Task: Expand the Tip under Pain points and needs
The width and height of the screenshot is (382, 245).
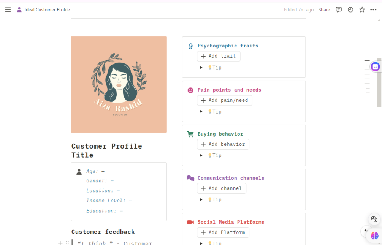Action: 201,112
